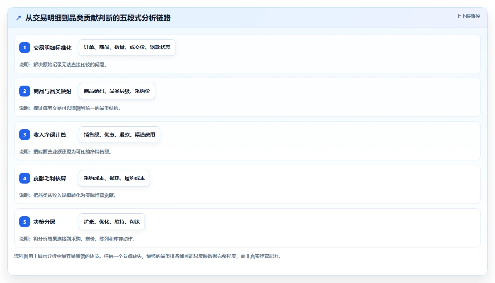
Task: Click the title 从交易明细到品类贡献判断的五段式分析链路
Action: point(98,18)
